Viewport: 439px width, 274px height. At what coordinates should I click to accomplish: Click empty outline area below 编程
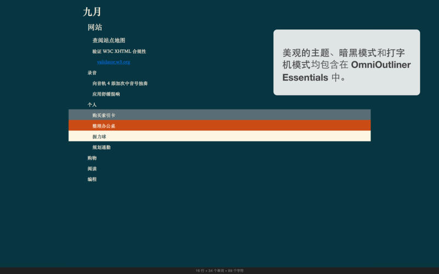coord(219,219)
